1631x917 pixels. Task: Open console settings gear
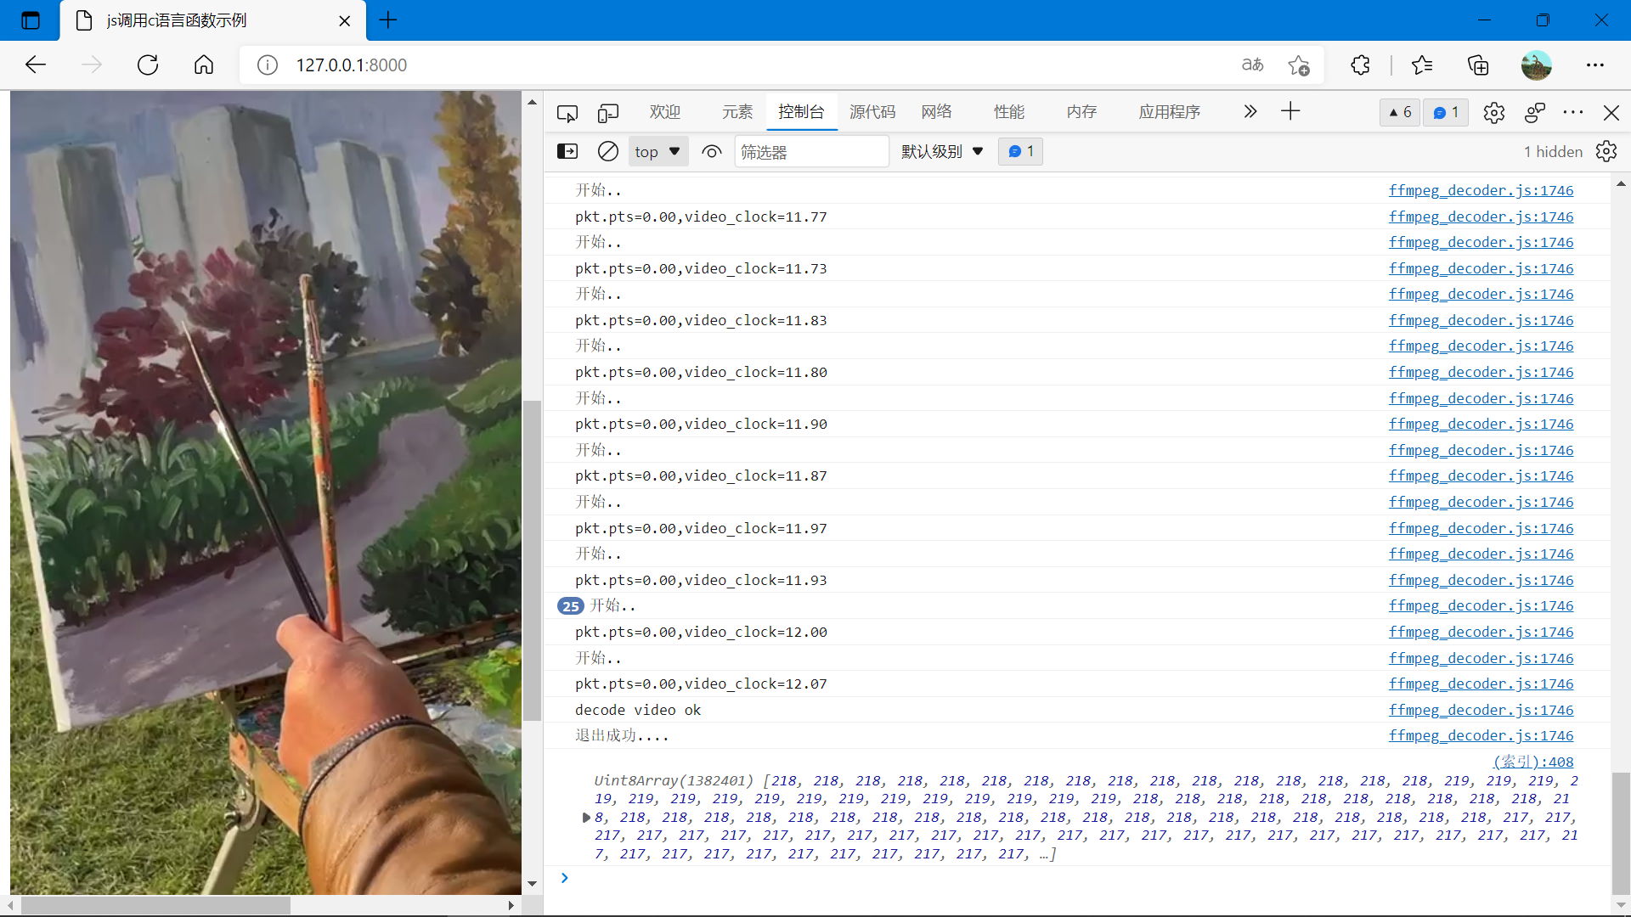click(1606, 152)
